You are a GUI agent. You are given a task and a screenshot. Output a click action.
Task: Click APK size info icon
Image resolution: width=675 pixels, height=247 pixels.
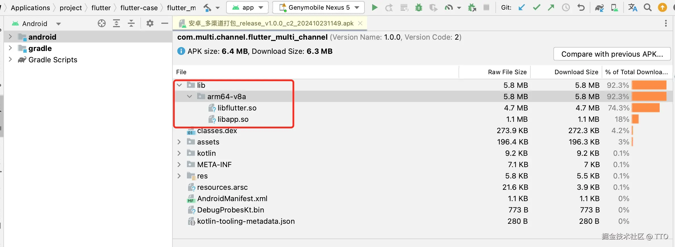click(181, 51)
